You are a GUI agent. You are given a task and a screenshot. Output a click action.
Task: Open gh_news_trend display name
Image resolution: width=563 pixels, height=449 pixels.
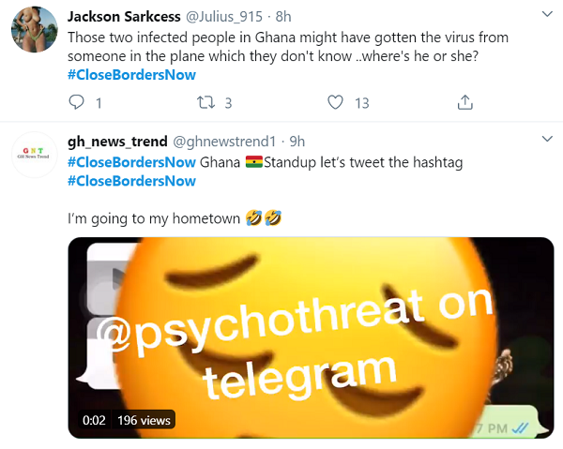(118, 142)
